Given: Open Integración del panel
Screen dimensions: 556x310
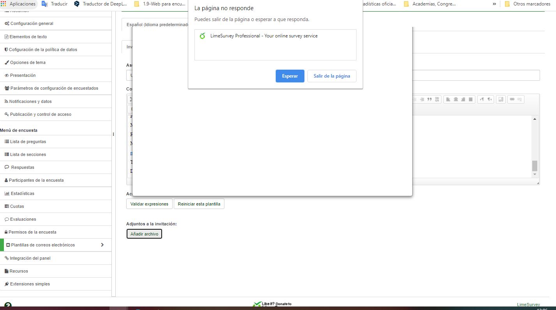Looking at the screenshot, I should coord(56,258).
